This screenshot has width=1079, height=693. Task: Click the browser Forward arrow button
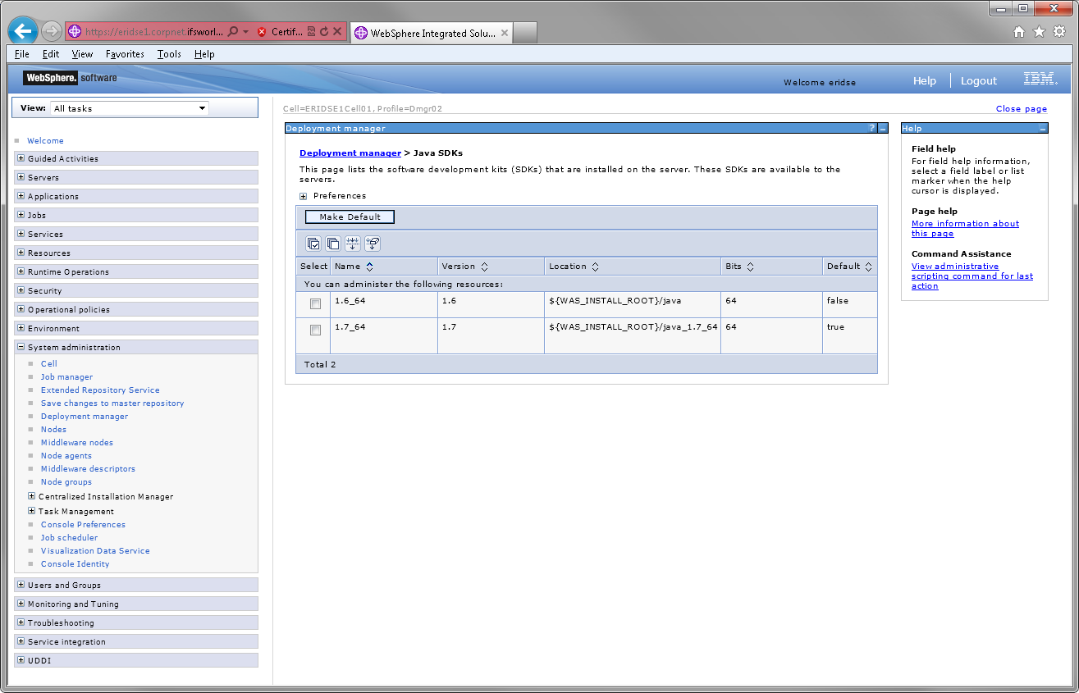(51, 32)
